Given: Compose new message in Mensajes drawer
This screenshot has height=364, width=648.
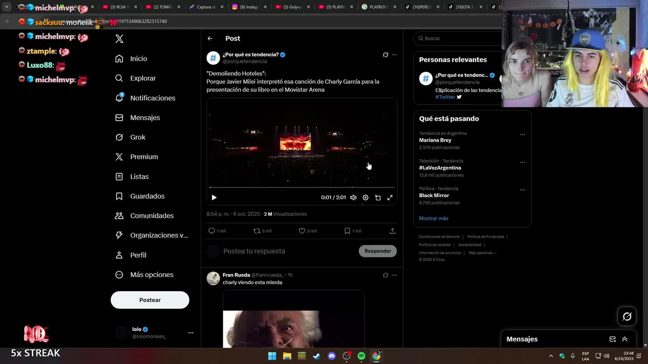Looking at the screenshot, I should pos(613,339).
